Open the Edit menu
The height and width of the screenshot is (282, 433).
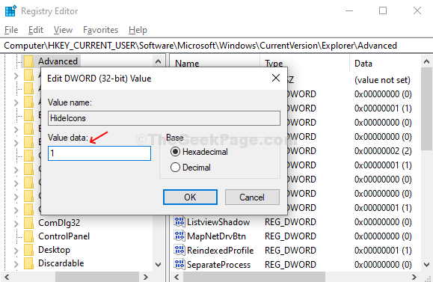(36, 30)
